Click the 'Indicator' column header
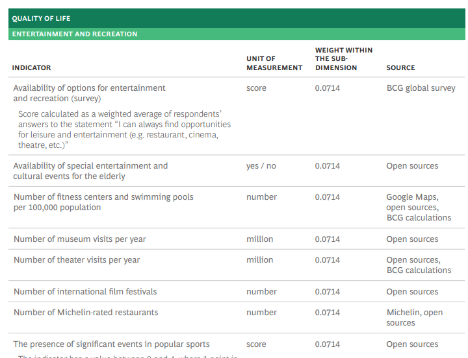This screenshot has height=358, width=468. pyautogui.click(x=31, y=67)
